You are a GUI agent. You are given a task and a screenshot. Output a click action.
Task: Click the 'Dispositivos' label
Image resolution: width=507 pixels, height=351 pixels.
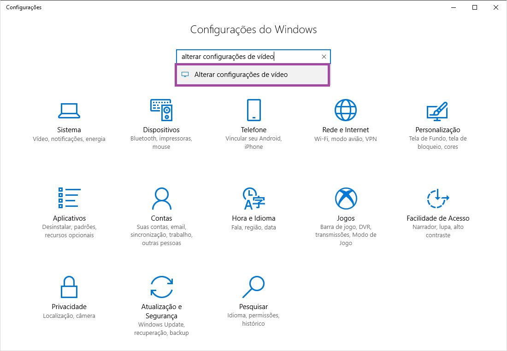point(161,129)
